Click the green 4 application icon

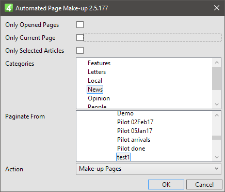pyautogui.click(x=9, y=8)
